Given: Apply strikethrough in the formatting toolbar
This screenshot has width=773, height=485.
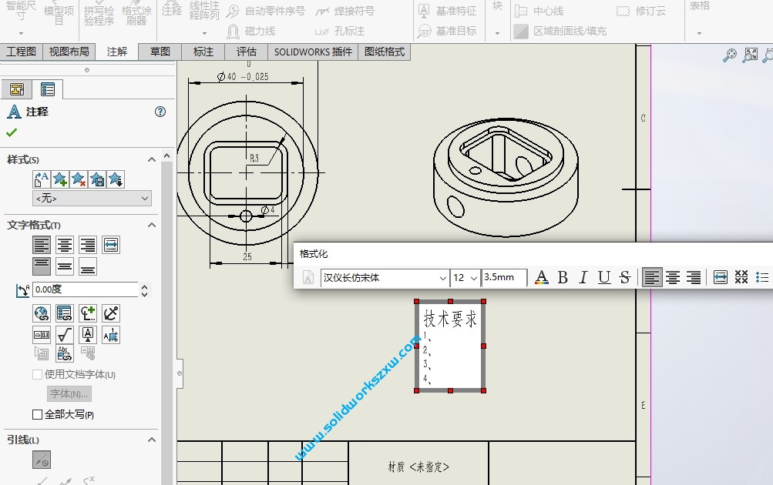Looking at the screenshot, I should (x=625, y=278).
